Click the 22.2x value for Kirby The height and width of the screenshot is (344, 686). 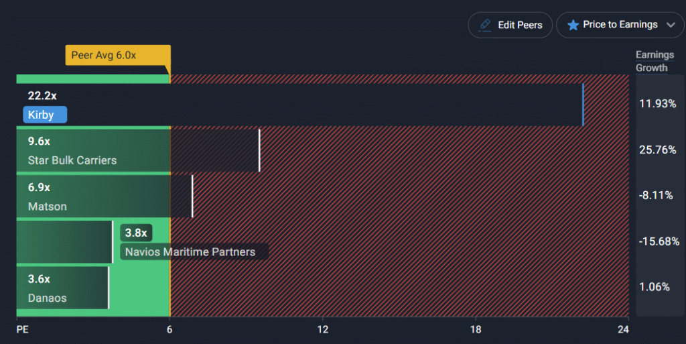coord(42,95)
